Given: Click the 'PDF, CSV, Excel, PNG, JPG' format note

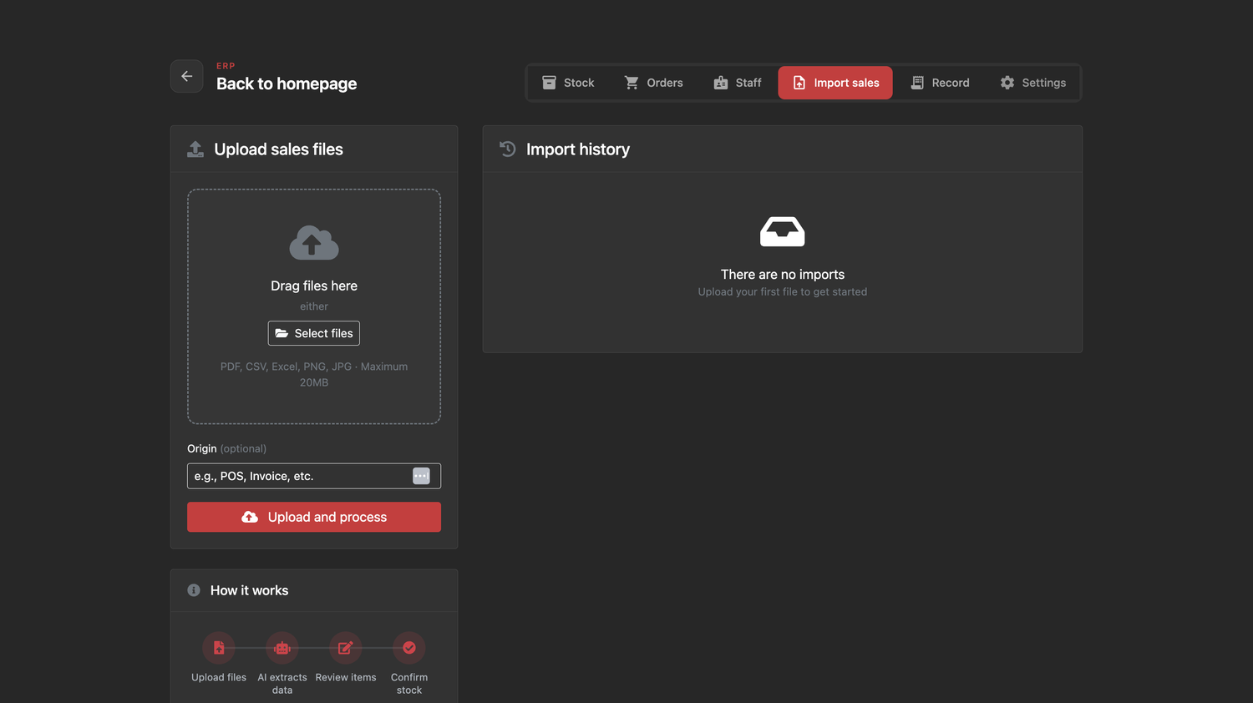Looking at the screenshot, I should pos(314,374).
